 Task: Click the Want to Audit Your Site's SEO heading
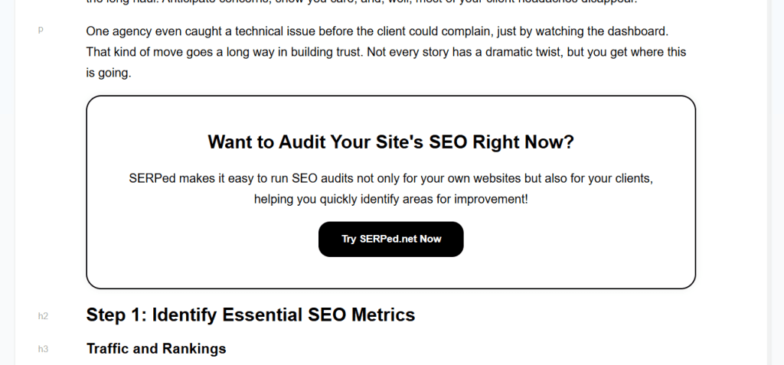390,142
